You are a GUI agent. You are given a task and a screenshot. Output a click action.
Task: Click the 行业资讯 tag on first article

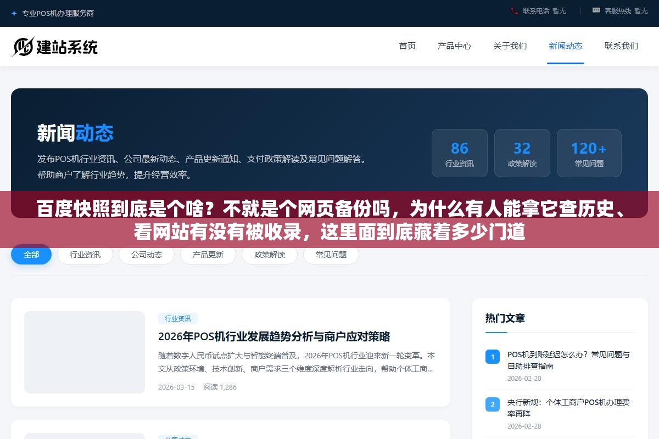point(178,318)
